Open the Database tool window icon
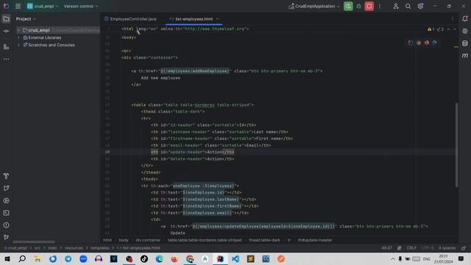The height and width of the screenshot is (265, 471). pyautogui.click(x=464, y=43)
